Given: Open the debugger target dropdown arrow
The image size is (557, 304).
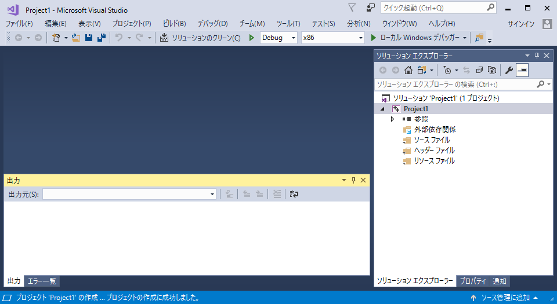Looking at the screenshot, I should coord(465,38).
